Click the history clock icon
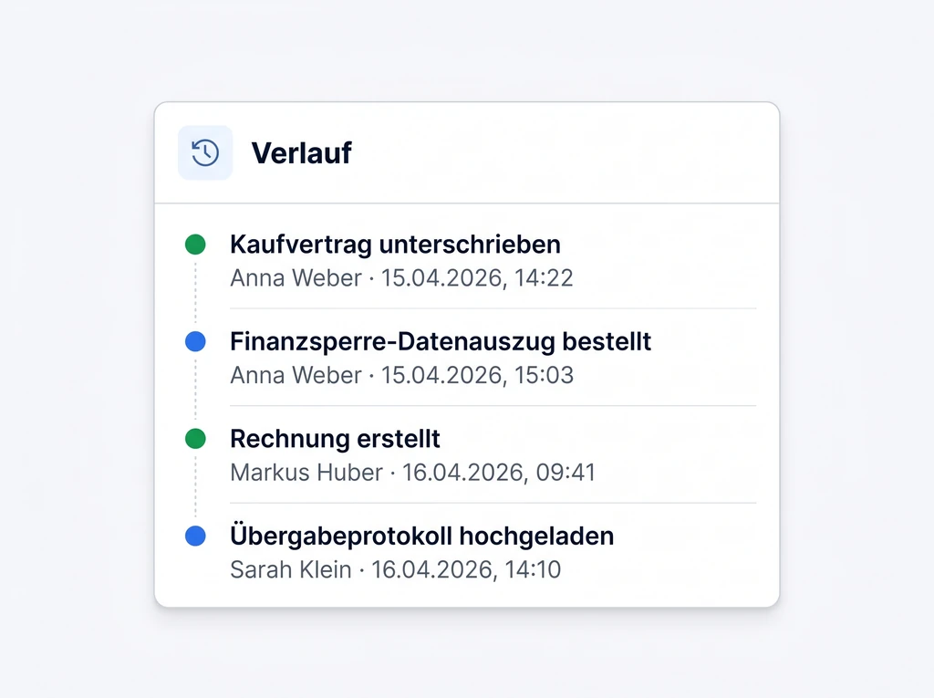934x698 pixels. pos(205,152)
